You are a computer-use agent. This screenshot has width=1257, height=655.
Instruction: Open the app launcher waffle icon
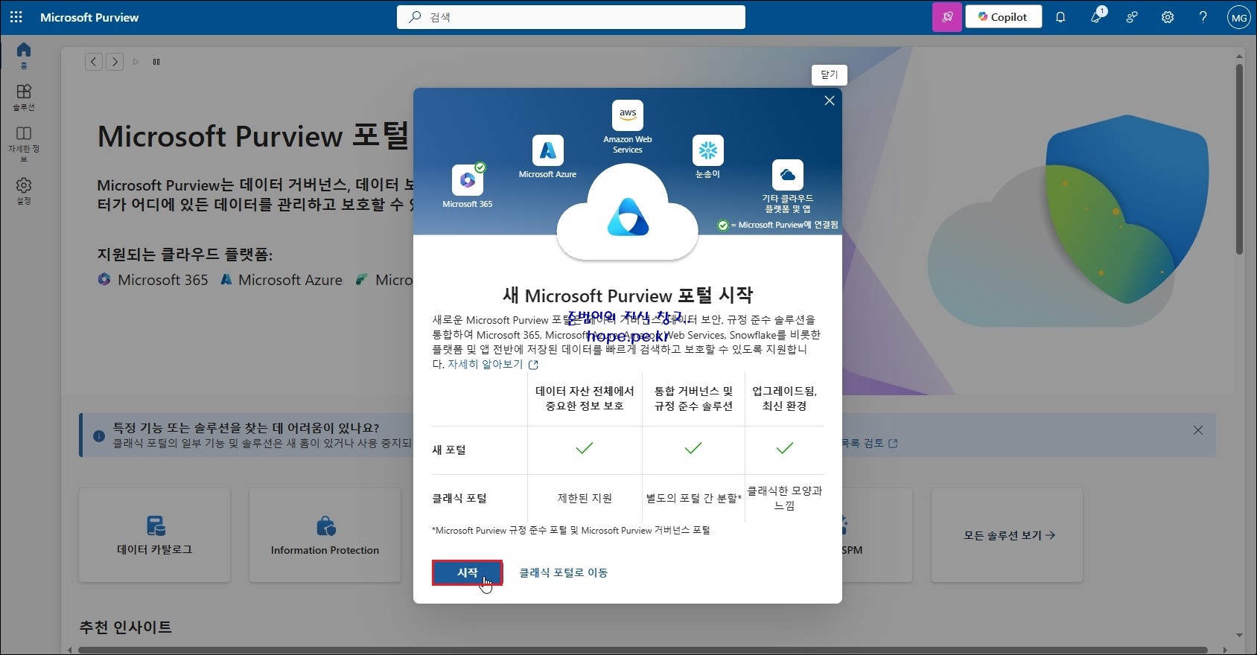point(16,17)
